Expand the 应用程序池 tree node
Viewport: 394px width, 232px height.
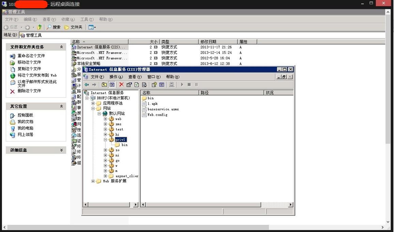click(93, 103)
